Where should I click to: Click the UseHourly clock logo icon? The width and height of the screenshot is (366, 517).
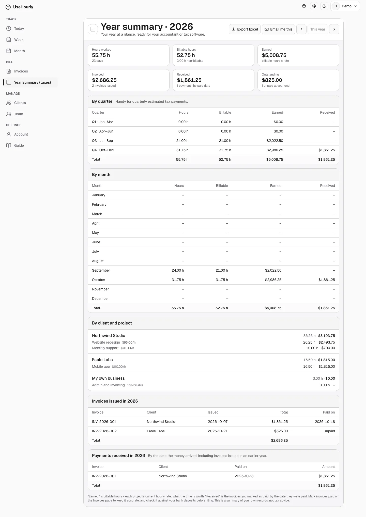point(8,7)
